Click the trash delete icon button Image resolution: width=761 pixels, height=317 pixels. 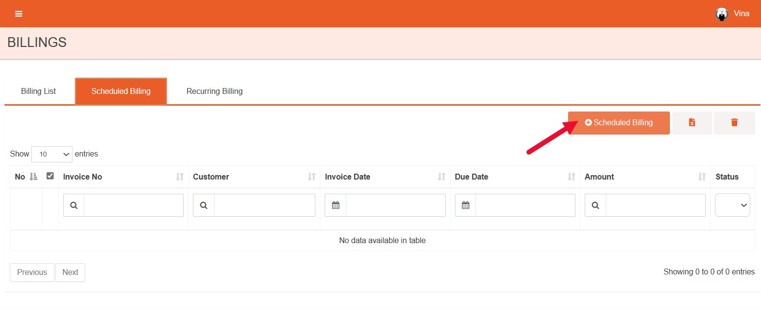[734, 123]
